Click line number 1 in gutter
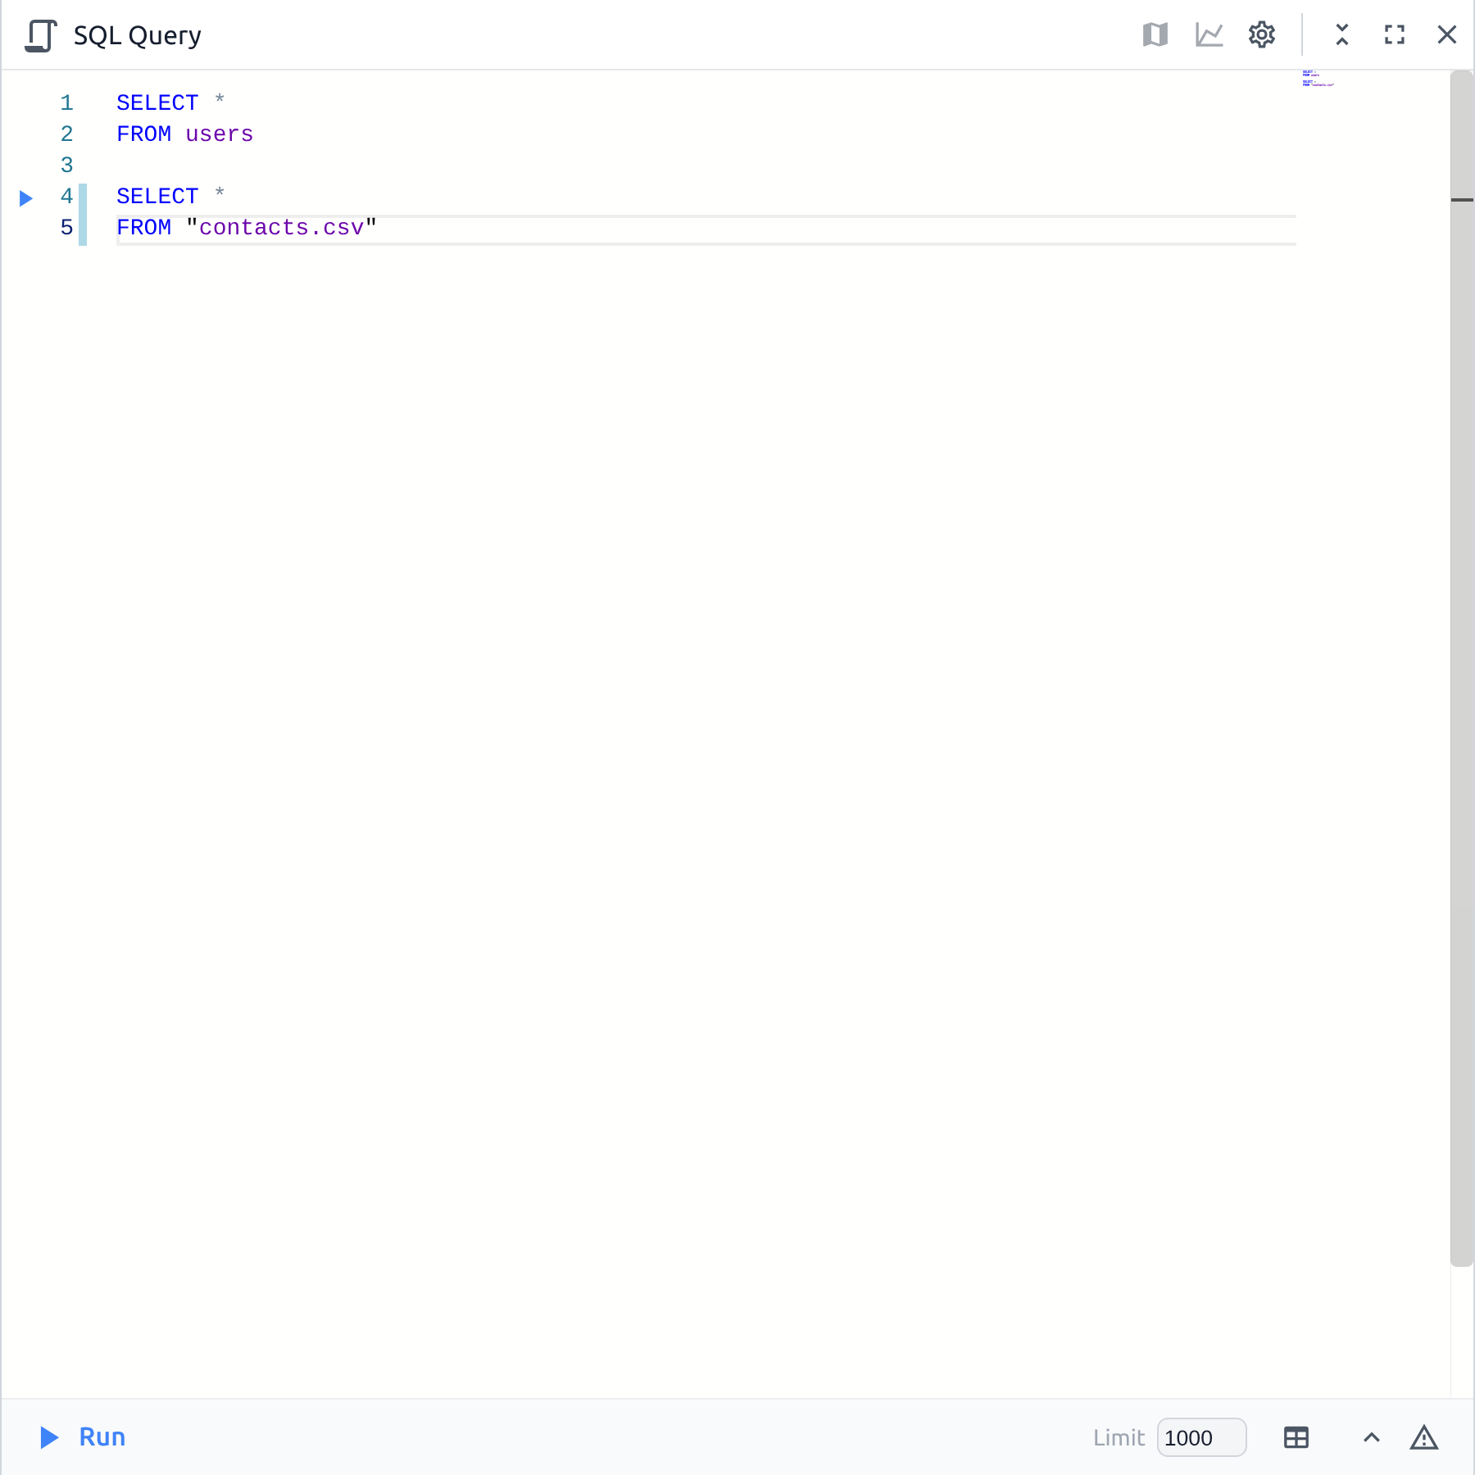Image resolution: width=1475 pixels, height=1475 pixels. (66, 103)
